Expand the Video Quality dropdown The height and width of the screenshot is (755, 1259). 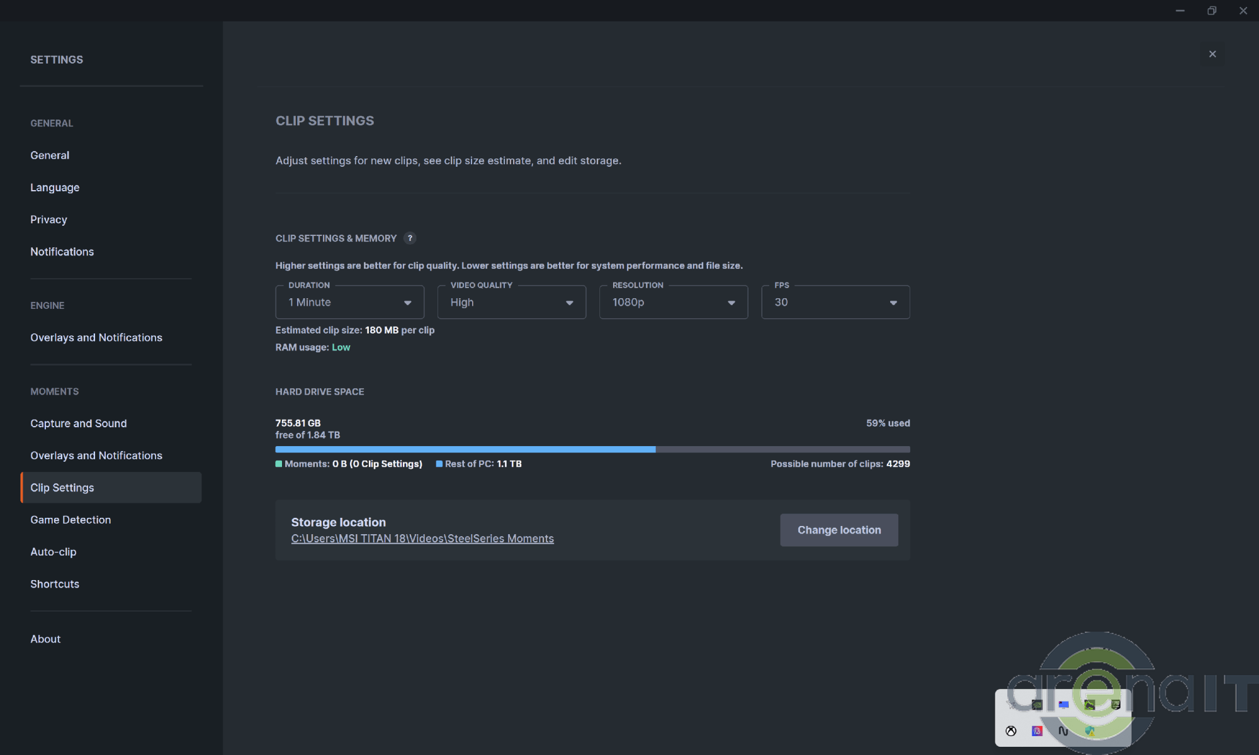(x=511, y=303)
